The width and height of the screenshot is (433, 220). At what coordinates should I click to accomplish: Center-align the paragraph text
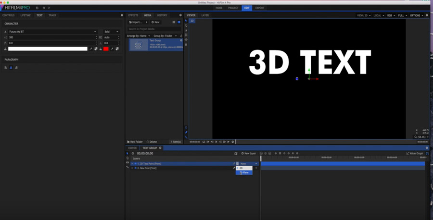tap(11, 68)
